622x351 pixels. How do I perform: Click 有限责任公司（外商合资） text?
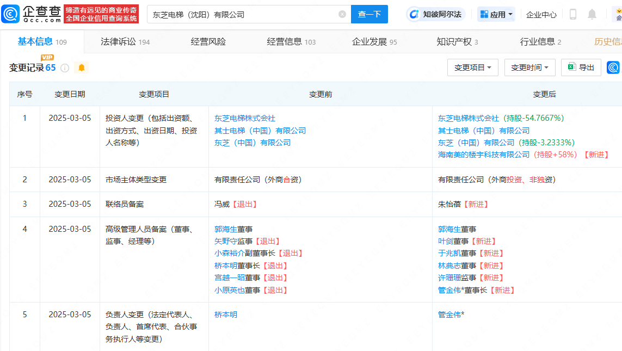[258, 180]
